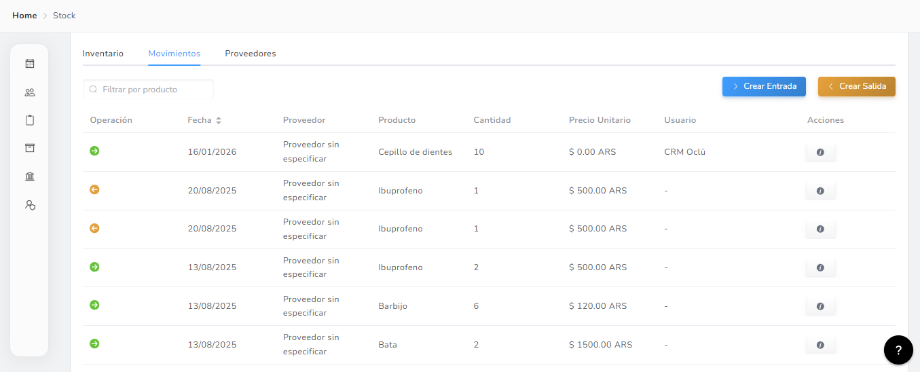View info for Cepillo de dientes movement

820,152
